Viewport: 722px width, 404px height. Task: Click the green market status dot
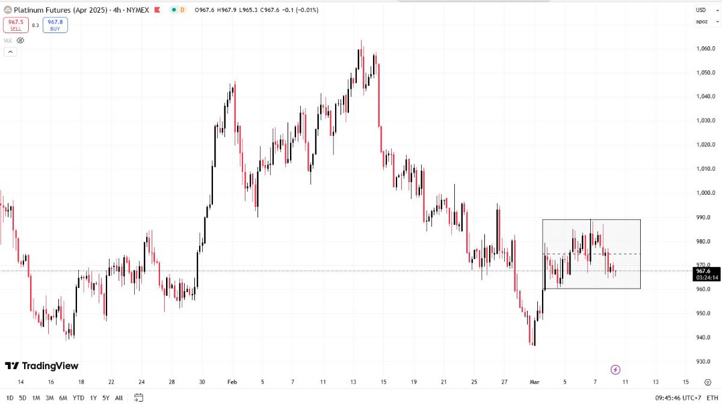(173, 10)
